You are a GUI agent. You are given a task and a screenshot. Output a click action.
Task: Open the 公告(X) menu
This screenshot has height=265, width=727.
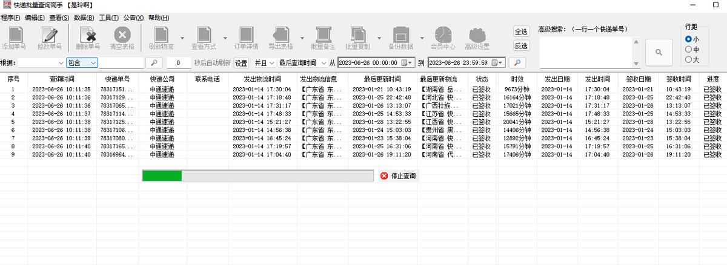pos(133,18)
